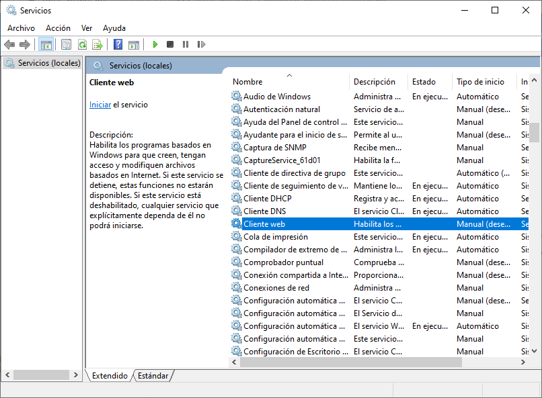The width and height of the screenshot is (542, 398).
Task: Toggle the Show/Hide Action Pane button
Action: [133, 45]
